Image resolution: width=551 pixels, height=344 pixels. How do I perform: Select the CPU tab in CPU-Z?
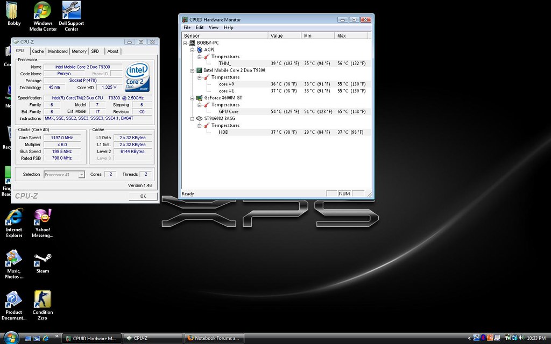20,51
